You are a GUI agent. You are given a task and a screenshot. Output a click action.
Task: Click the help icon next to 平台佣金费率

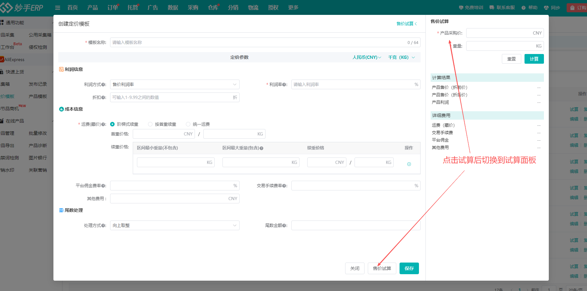coord(104,186)
